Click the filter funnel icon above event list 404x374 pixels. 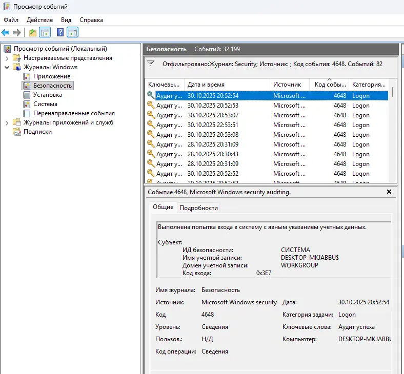pyautogui.click(x=151, y=64)
